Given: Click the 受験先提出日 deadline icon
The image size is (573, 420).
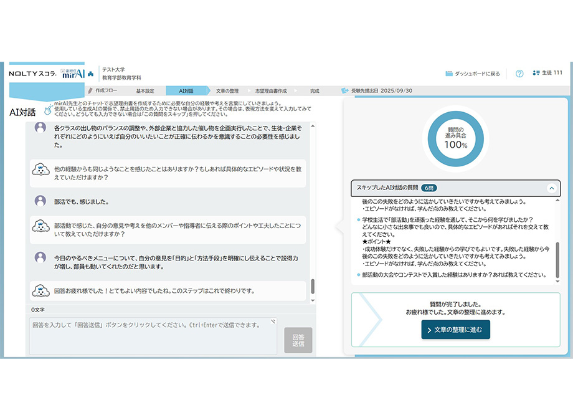Looking at the screenshot, I should pos(344,90).
